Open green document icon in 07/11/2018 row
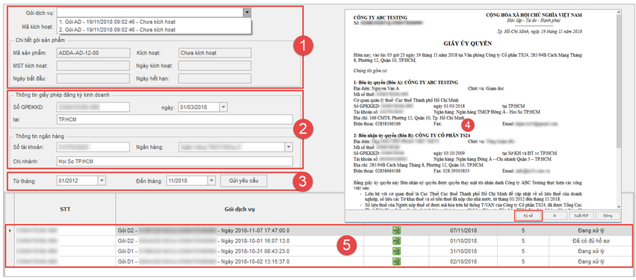The height and width of the screenshot is (280, 636). pyautogui.click(x=396, y=231)
